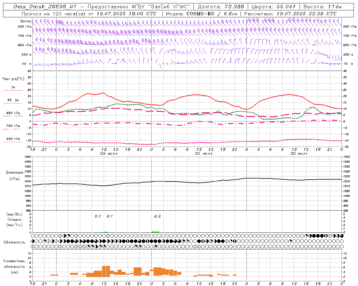Image resolution: width=358 pixels, height=286 pixels.
Task: Click the Долгота: 73.386 field
Action: pyautogui.click(x=221, y=7)
